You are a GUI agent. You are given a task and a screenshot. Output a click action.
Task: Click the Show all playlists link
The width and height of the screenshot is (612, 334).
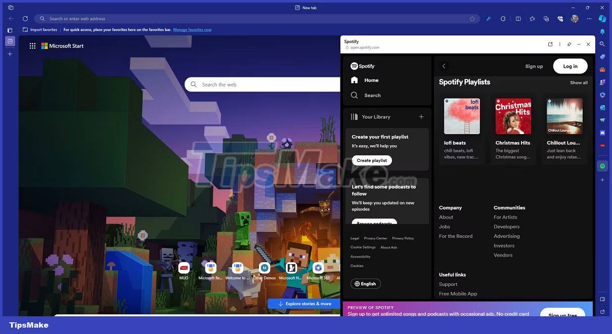click(x=578, y=82)
